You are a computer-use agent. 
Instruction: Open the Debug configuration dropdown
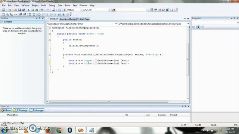81,10
